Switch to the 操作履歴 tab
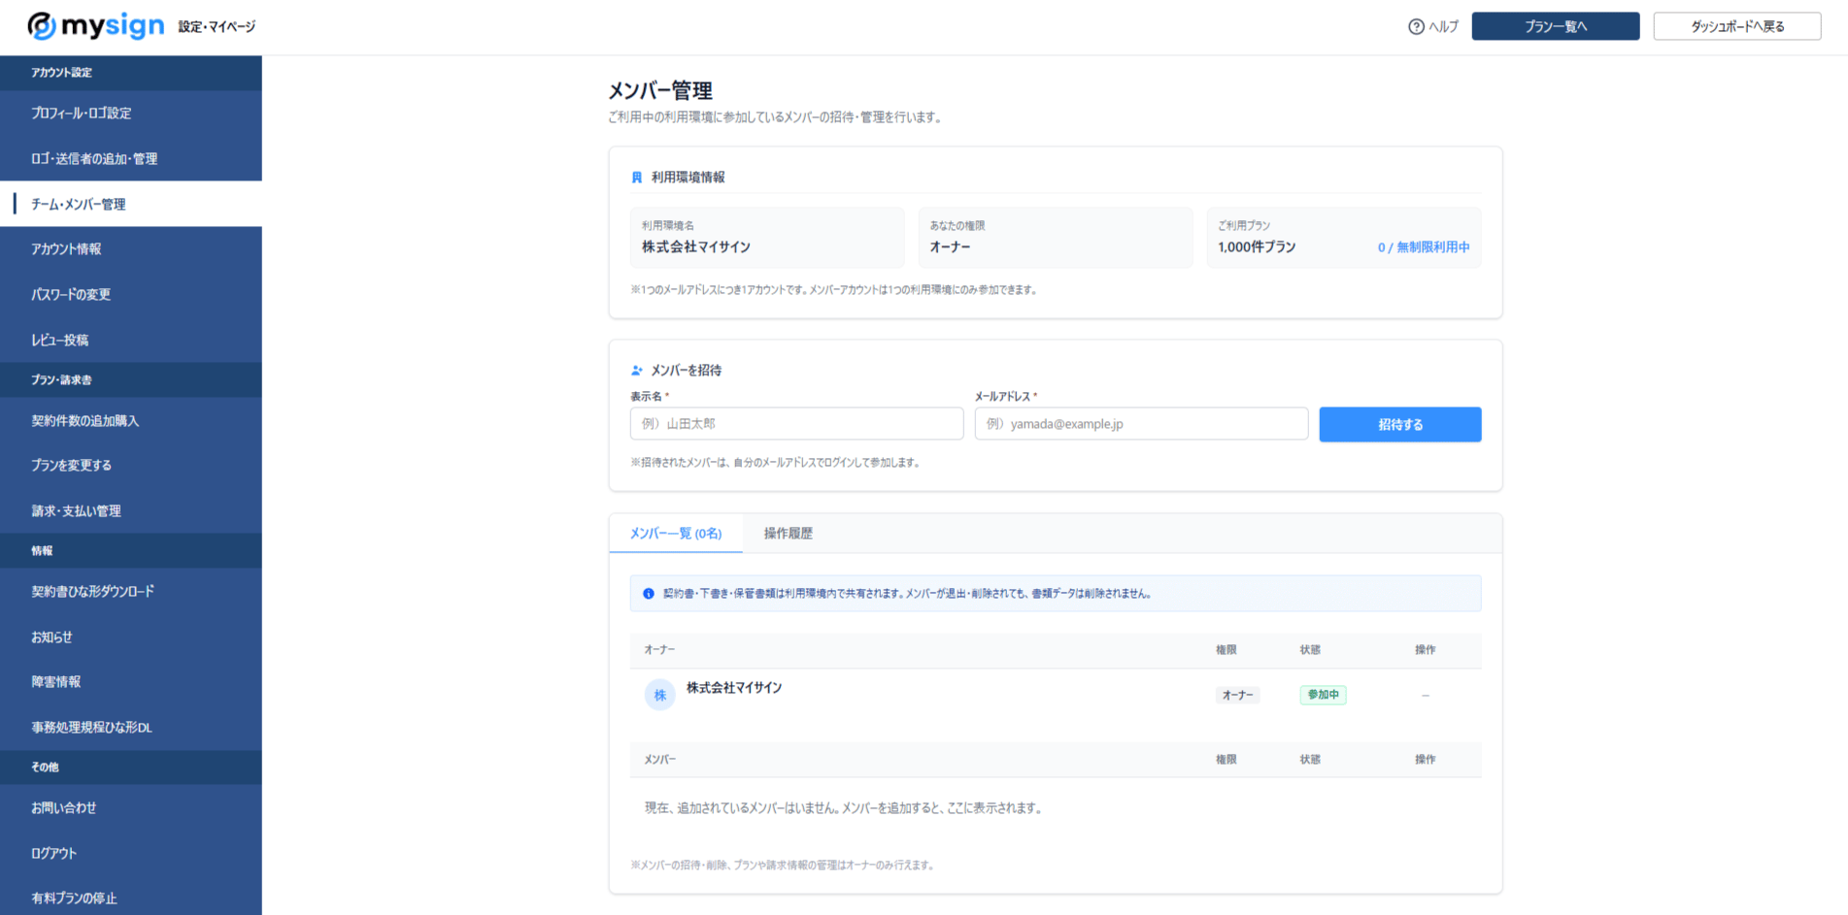The height and width of the screenshot is (915, 1848). tap(789, 534)
